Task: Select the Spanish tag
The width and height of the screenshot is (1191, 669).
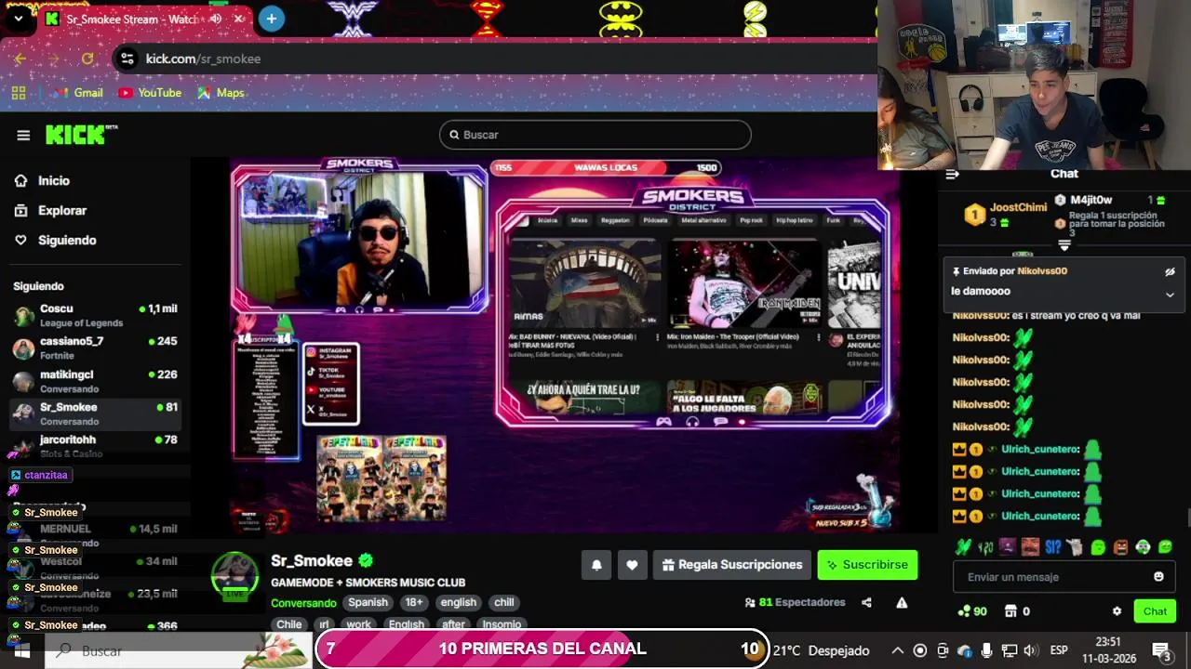Action: (368, 602)
